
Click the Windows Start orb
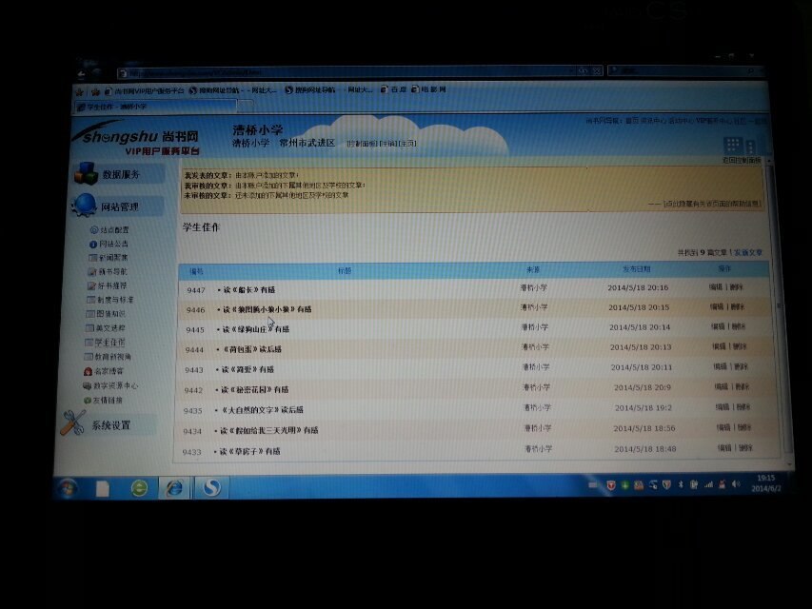[x=67, y=488]
